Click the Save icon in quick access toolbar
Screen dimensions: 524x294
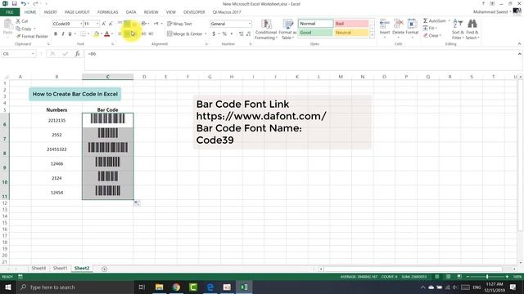tap(15, 3)
